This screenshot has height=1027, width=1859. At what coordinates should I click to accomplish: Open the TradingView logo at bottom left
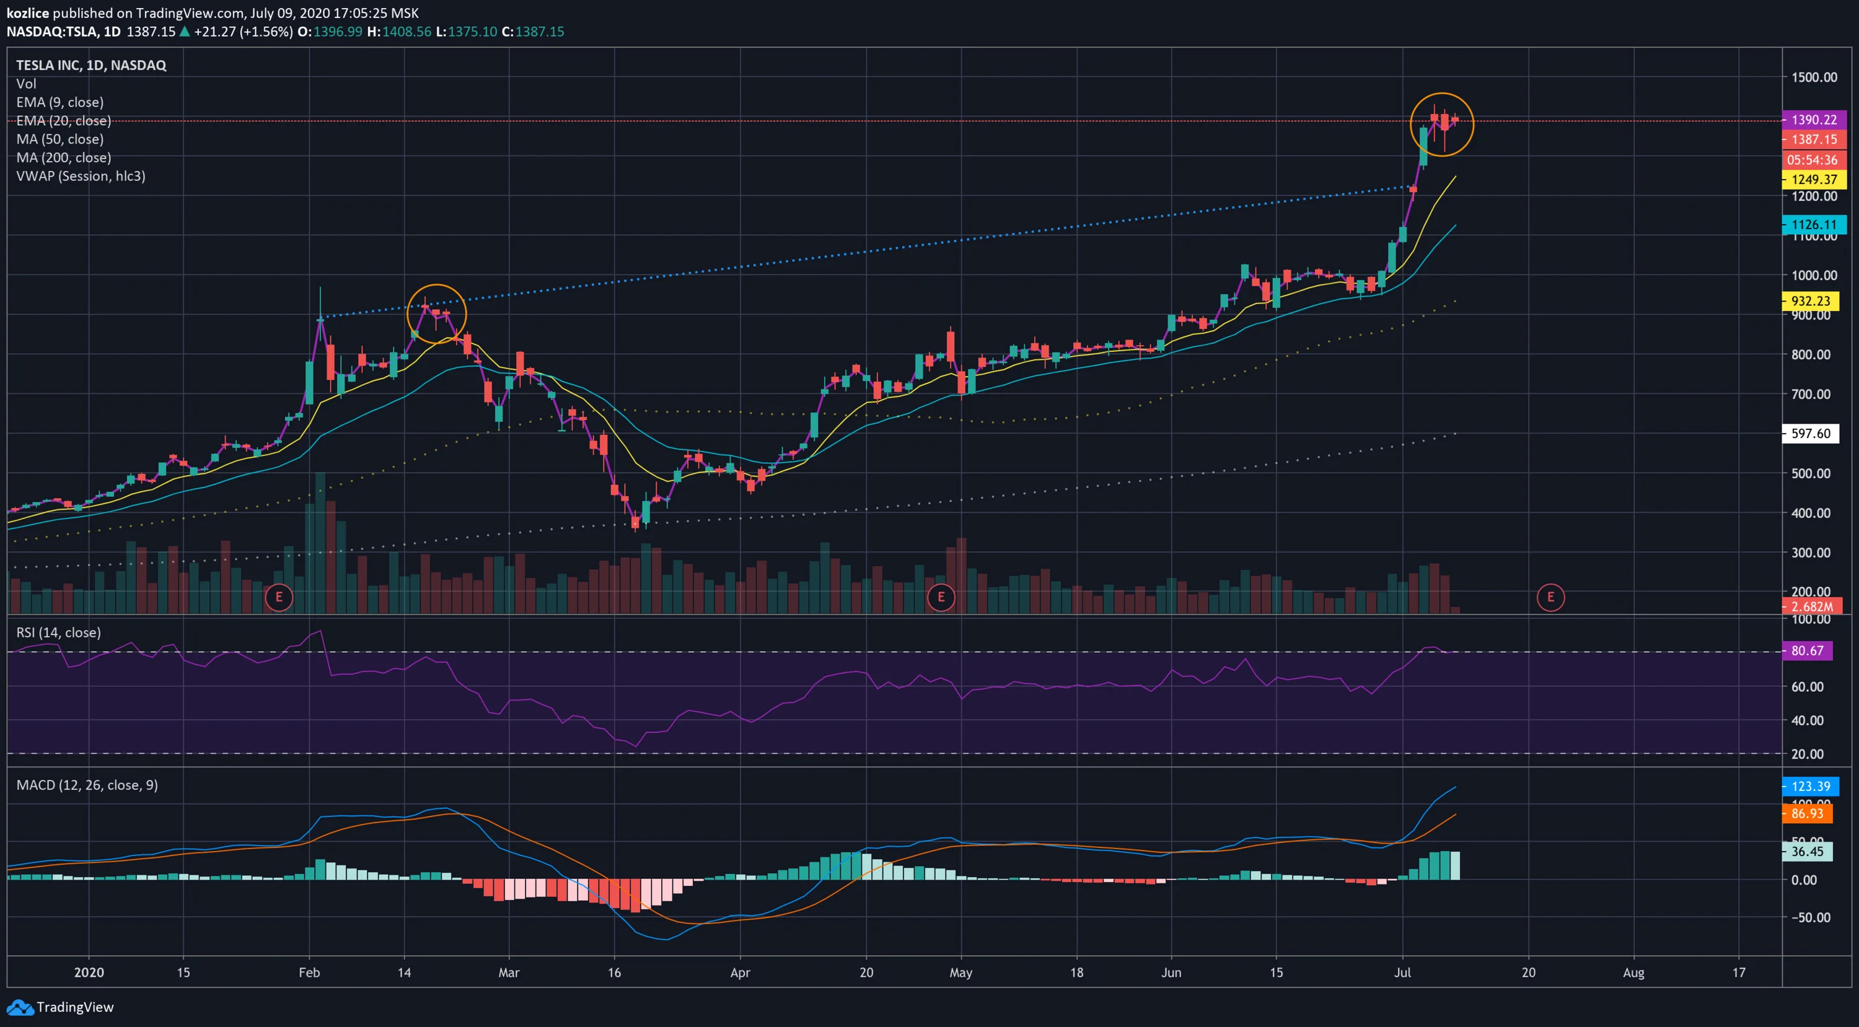pyautogui.click(x=60, y=1007)
